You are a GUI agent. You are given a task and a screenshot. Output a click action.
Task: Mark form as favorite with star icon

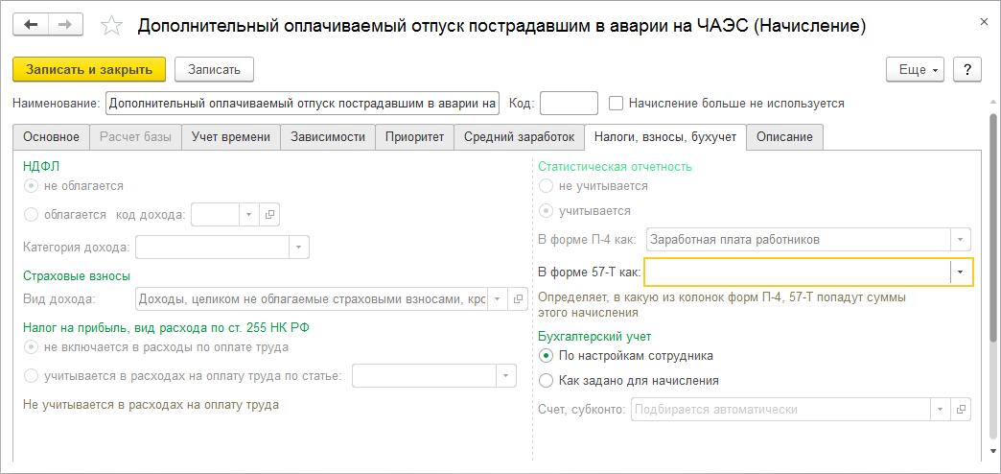coord(112,26)
